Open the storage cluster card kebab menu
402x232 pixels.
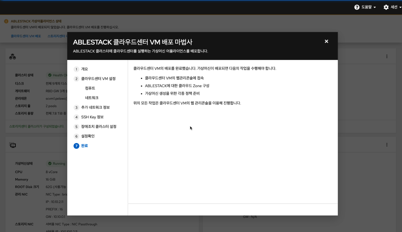tap(387, 56)
